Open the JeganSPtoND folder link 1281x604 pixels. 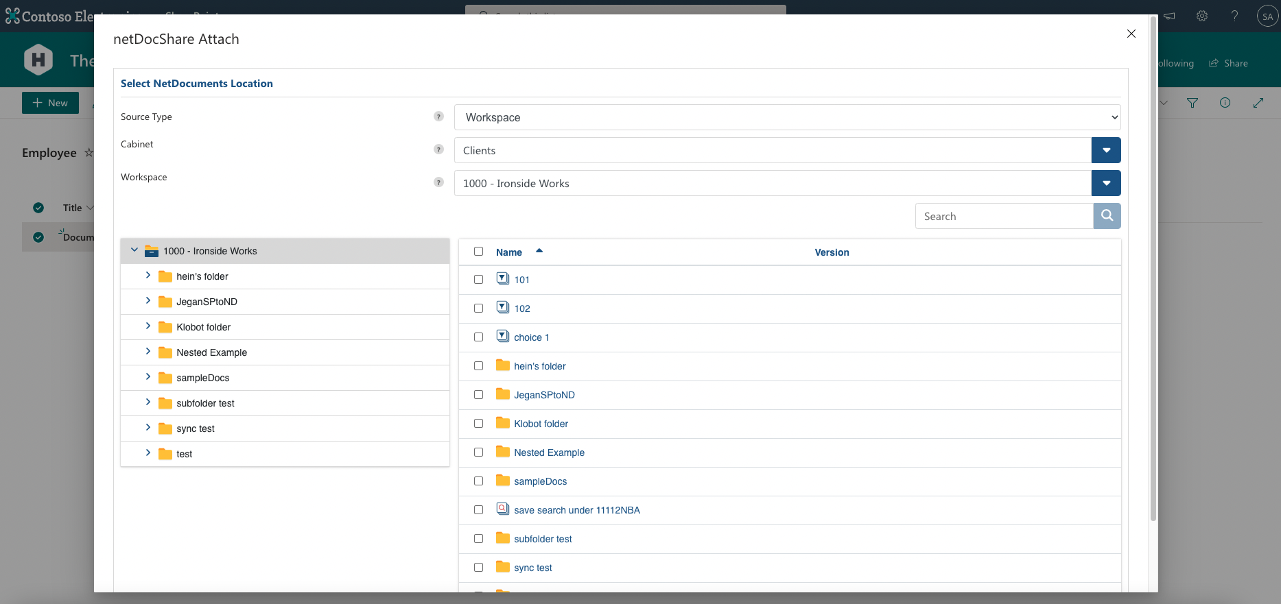click(x=544, y=395)
